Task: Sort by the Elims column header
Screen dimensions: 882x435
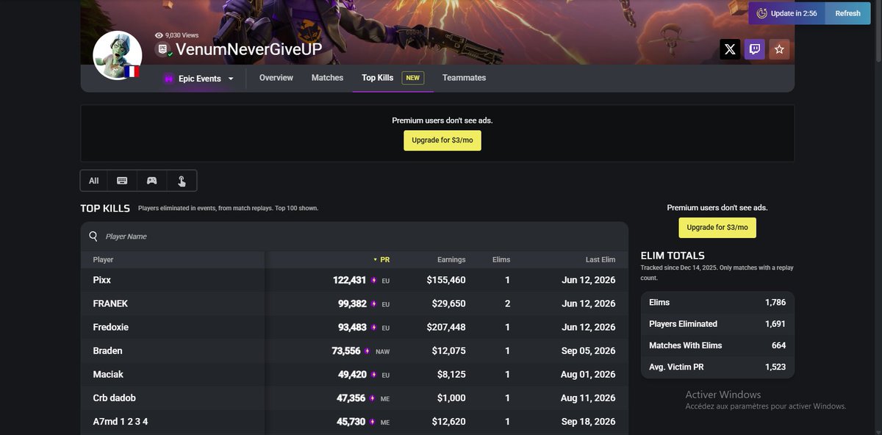Action: 501,259
